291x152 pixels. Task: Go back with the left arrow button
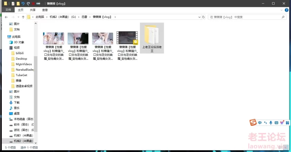pos(6,17)
